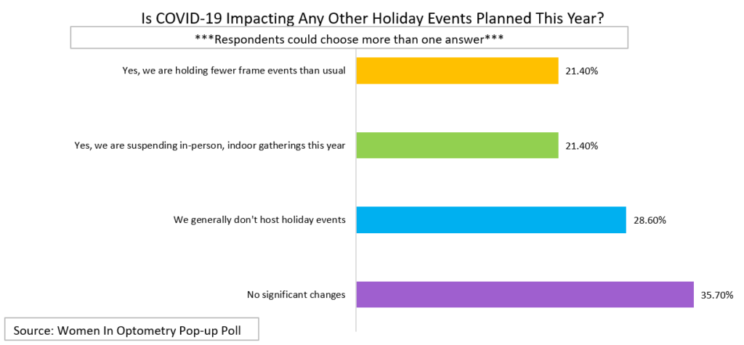
Task: Click the purple no significant changes bar
Action: (525, 294)
